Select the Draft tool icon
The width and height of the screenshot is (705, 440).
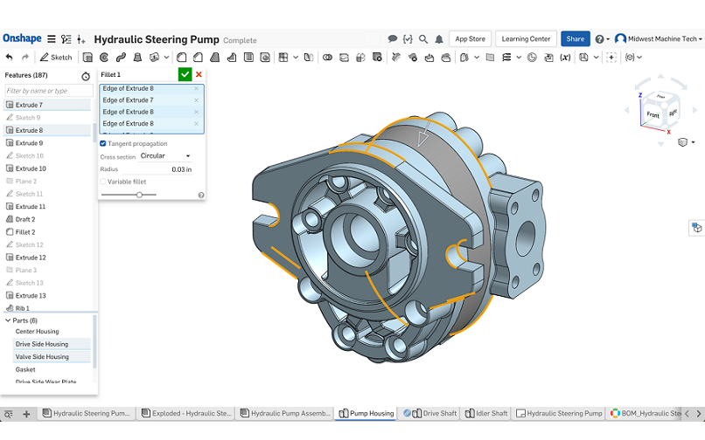point(215,57)
